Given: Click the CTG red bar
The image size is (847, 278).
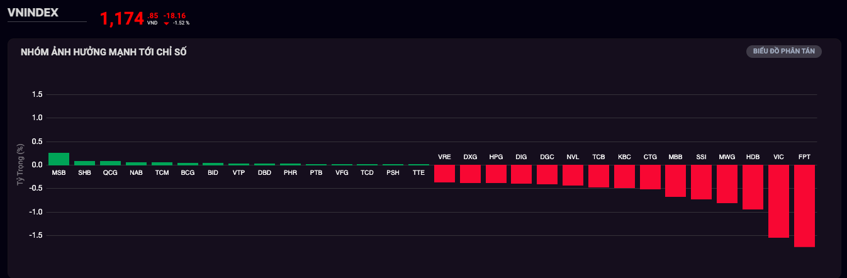Looking at the screenshot, I should [650, 177].
